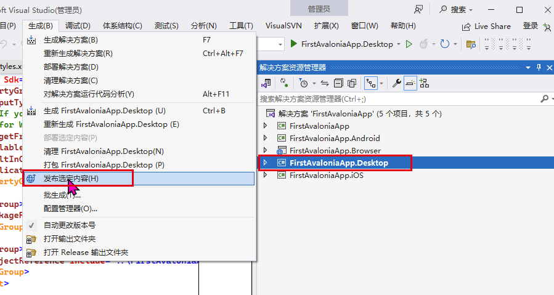Open the pending changes filter dropdown arrow
554x295 pixels.
[x=314, y=84]
